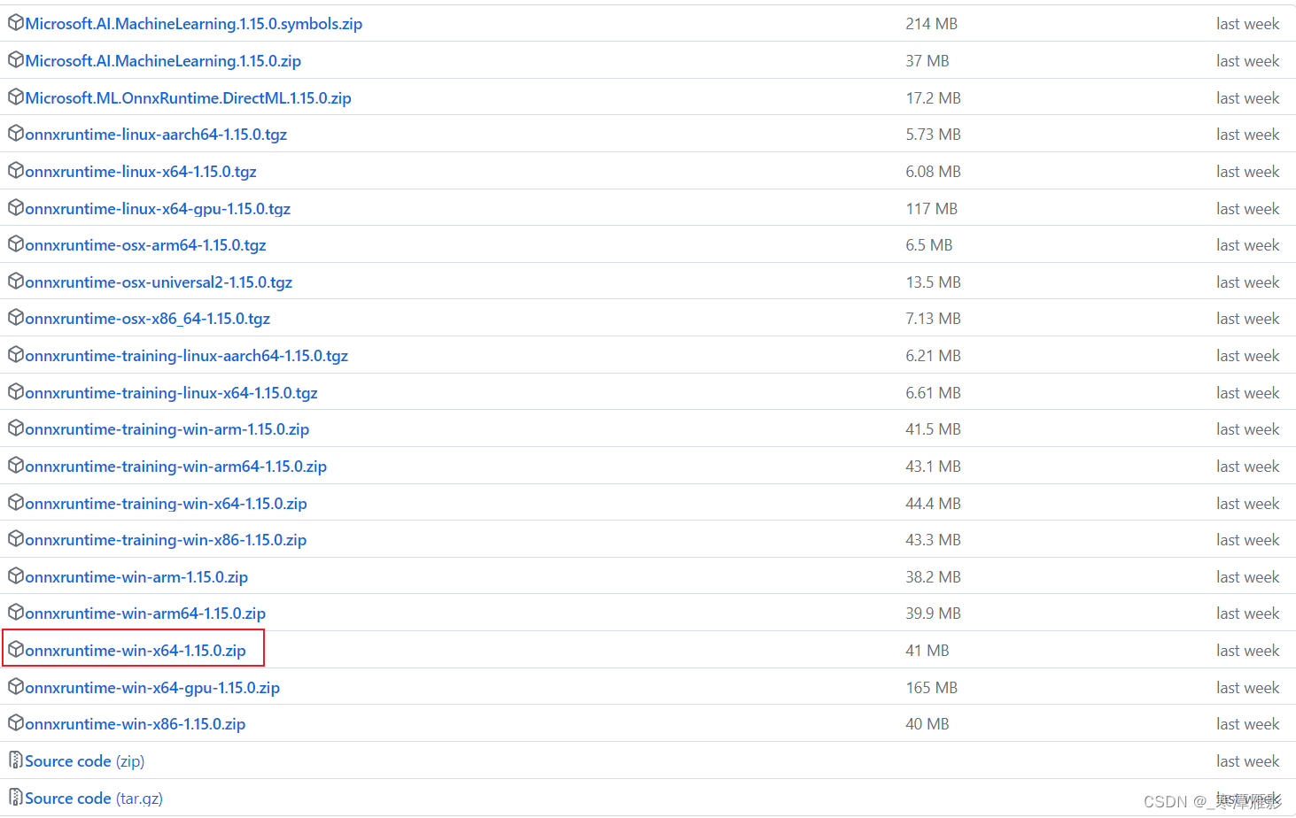Download Microsoft.AI.MachineLearning.1.15.0.symbols.zip
This screenshot has width=1296, height=818.
tap(194, 24)
